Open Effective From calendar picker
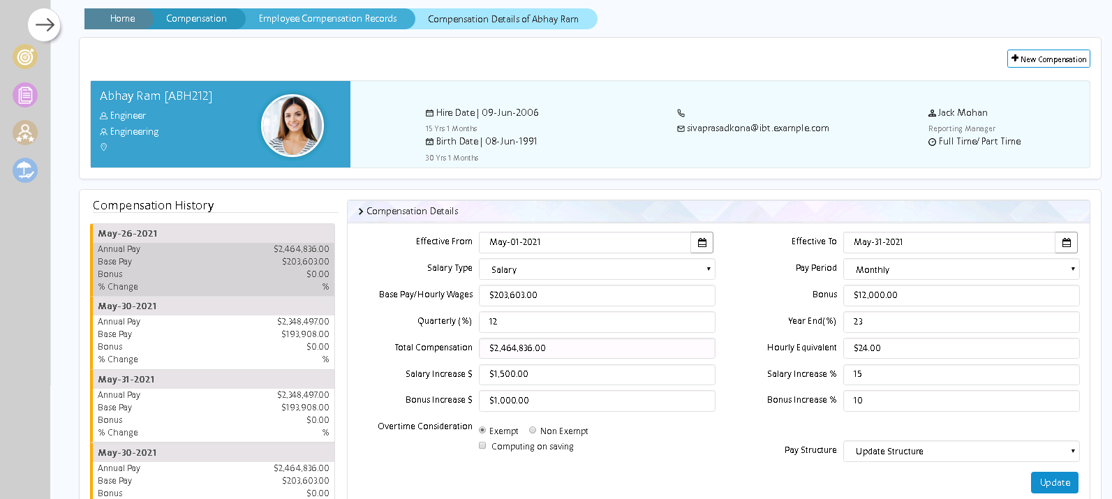Screen dimensions: 1112x499 pos(702,242)
